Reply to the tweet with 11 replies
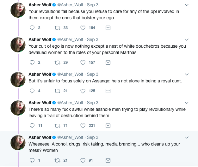198x167 pixels. 32,126
